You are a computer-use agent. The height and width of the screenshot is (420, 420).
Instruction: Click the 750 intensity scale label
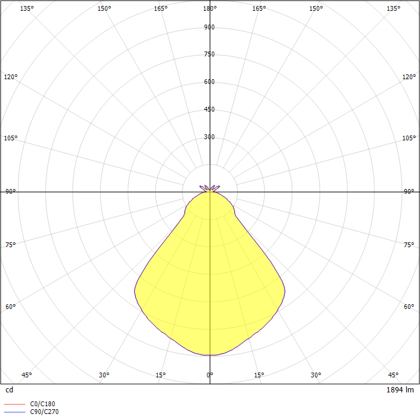(x=209, y=54)
